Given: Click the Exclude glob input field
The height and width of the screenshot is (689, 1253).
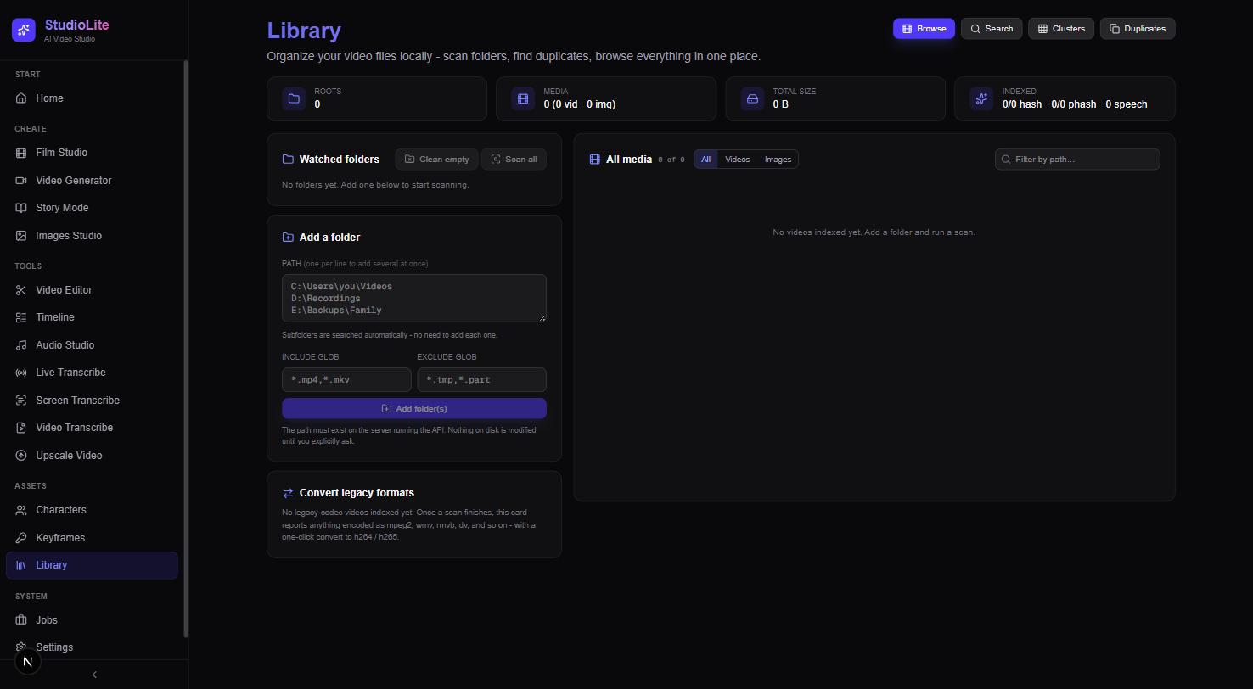Looking at the screenshot, I should 481,379.
